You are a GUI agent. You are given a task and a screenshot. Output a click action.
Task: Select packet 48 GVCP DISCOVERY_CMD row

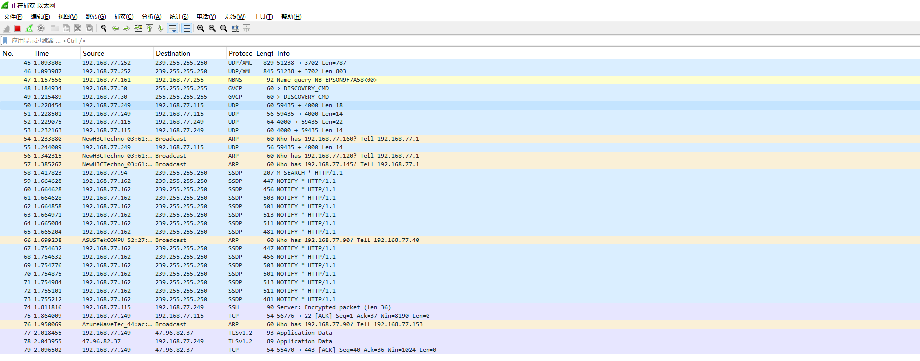coord(460,88)
